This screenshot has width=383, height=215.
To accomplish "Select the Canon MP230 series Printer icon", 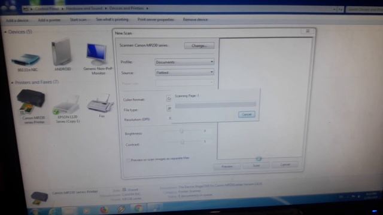I will click(31, 102).
